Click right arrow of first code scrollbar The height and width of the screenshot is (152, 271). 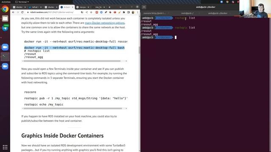pyautogui.click(x=126, y=61)
